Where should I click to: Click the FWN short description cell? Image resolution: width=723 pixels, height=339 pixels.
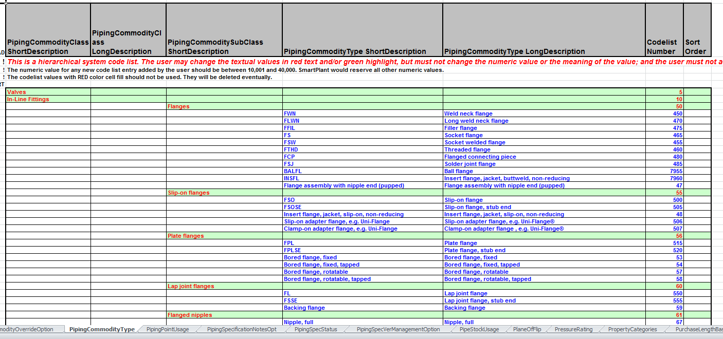[x=363, y=114]
